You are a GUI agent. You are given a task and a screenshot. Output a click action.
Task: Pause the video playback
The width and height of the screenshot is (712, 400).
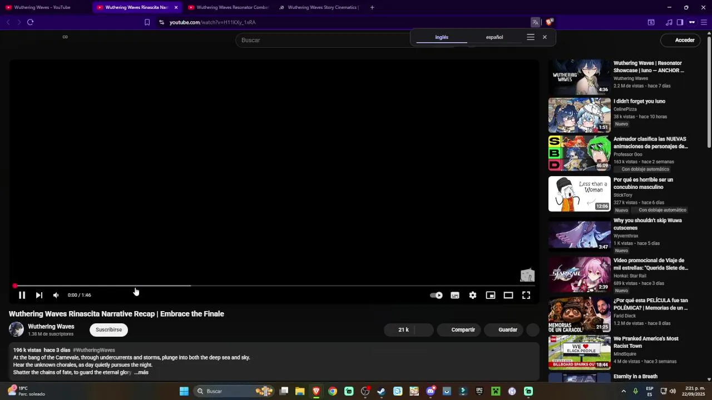pyautogui.click(x=22, y=295)
